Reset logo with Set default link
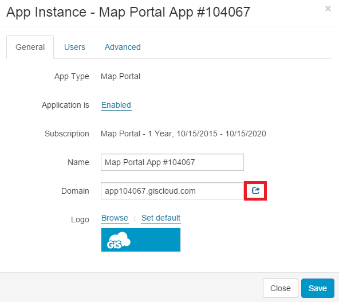This screenshot has width=339, height=302. click(161, 218)
